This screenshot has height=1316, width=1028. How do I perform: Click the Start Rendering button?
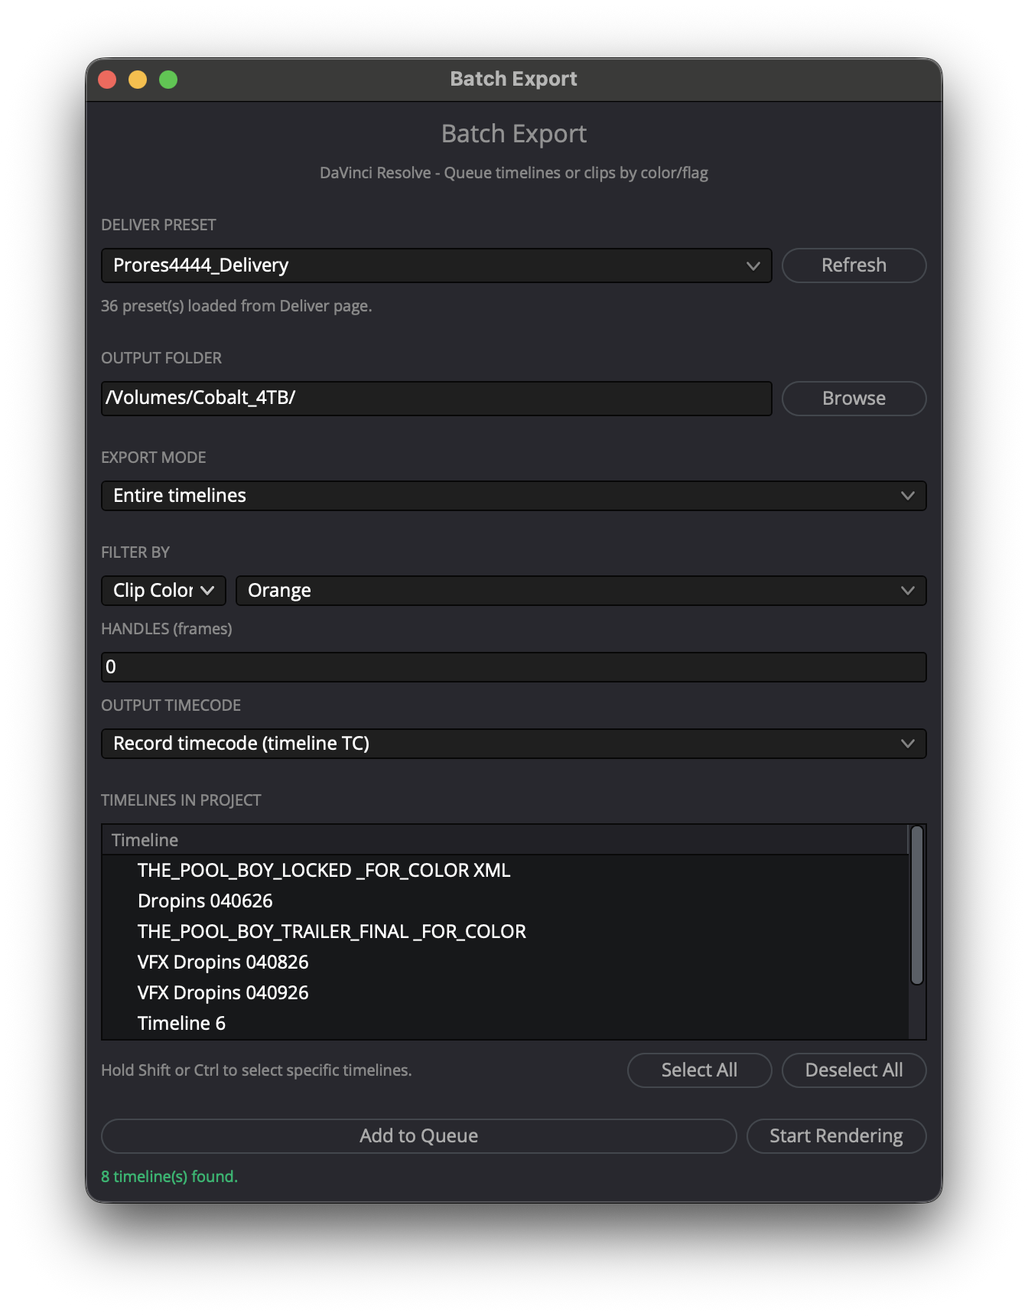[x=836, y=1136]
